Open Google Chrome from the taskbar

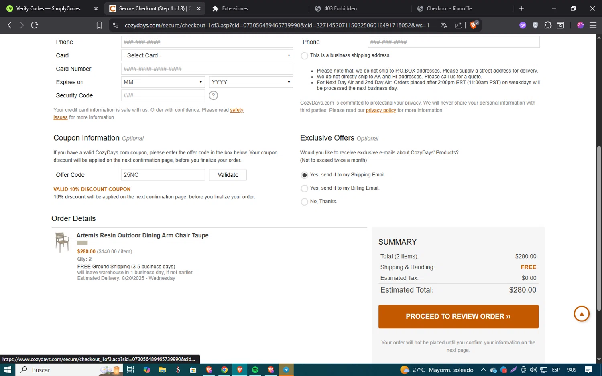coord(224,370)
